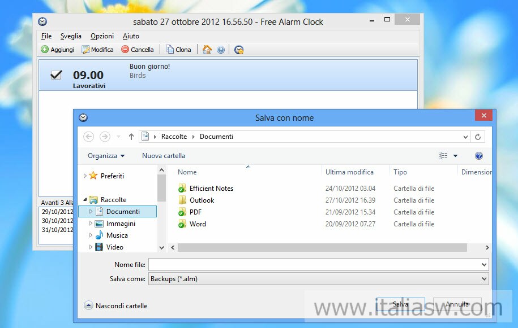Click the Modifica alarm button
Screen dimensions: 518x328
click(97, 50)
